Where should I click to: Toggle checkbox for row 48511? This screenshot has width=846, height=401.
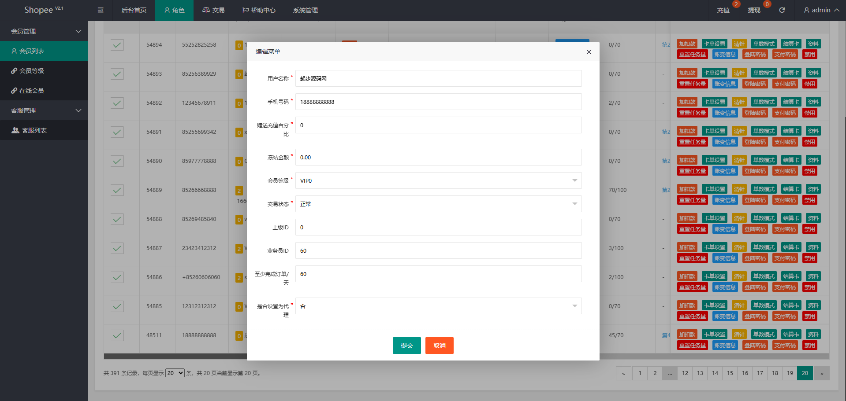pyautogui.click(x=117, y=335)
